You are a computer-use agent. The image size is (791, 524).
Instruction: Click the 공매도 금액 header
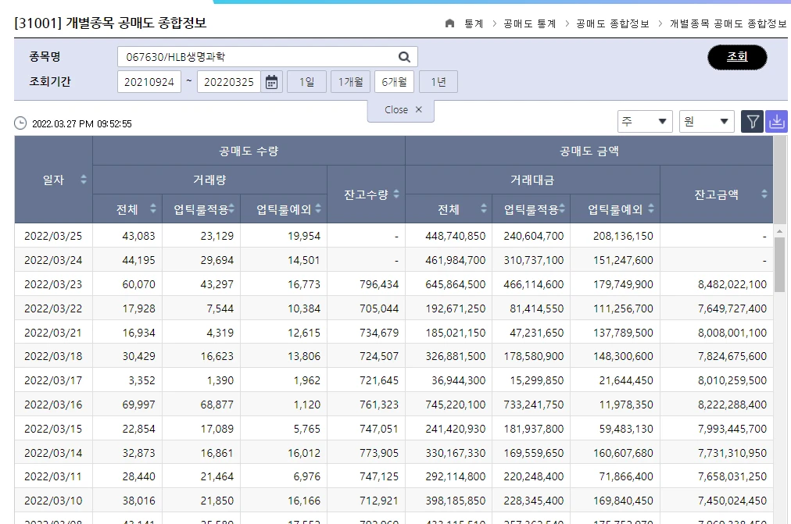pyautogui.click(x=589, y=151)
